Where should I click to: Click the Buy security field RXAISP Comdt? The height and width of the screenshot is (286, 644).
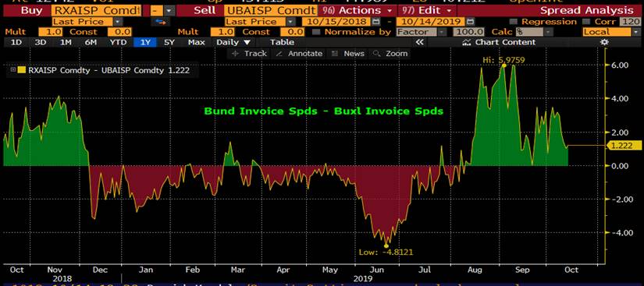(x=97, y=11)
